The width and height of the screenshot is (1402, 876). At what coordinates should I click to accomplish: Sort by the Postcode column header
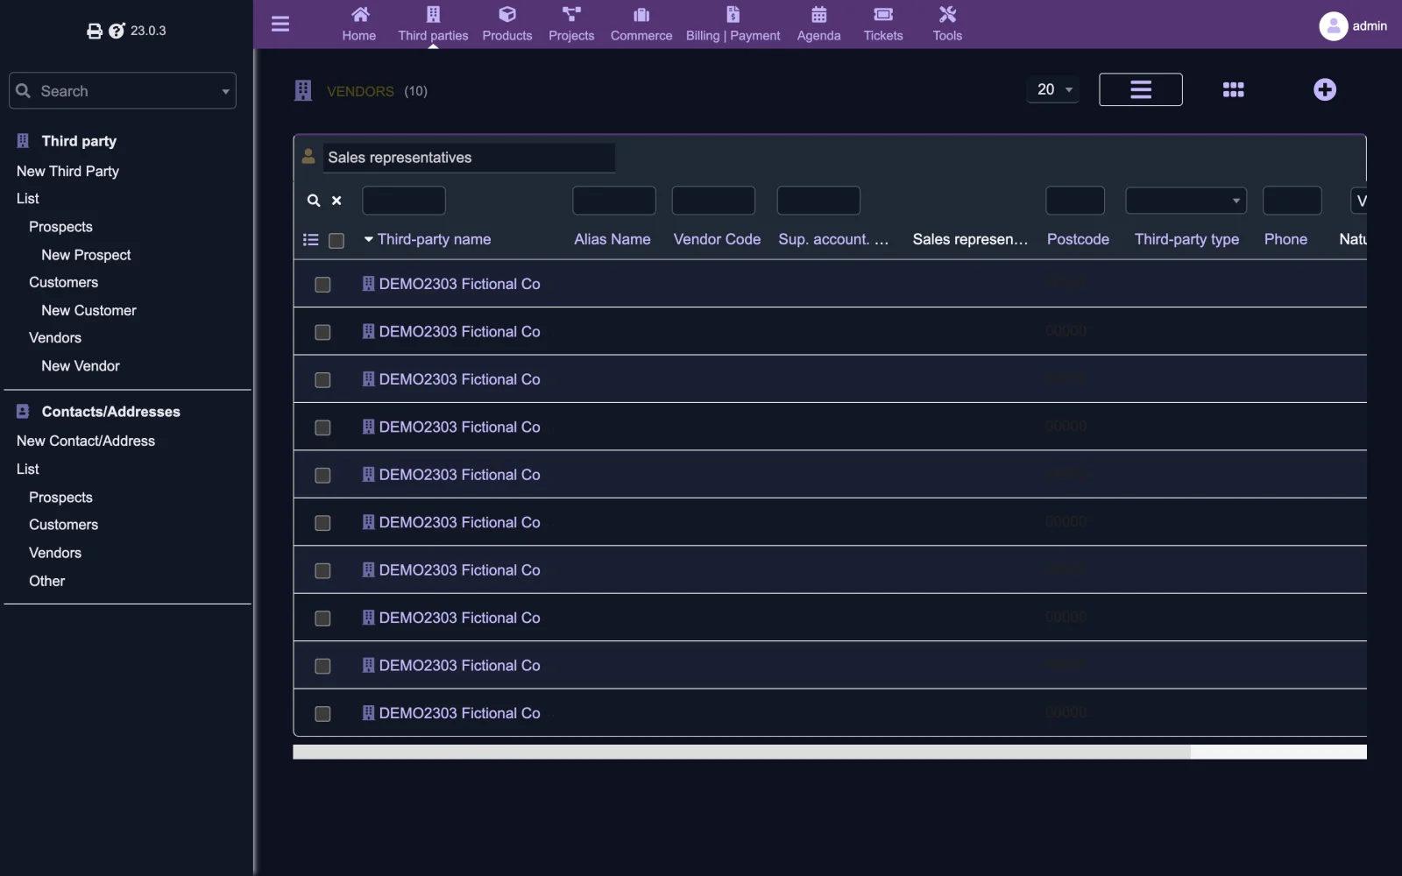1078,239
